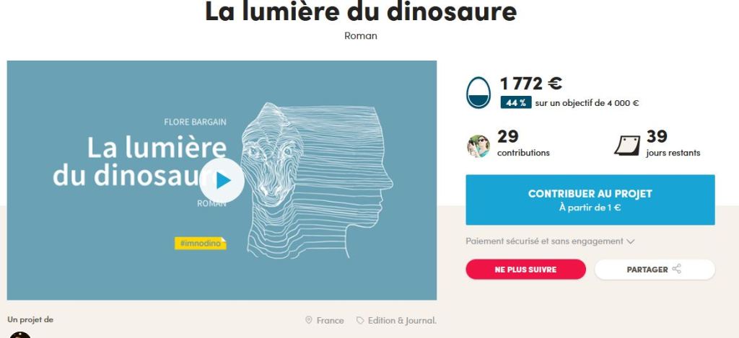Image resolution: width=739 pixels, height=338 pixels.
Task: Click the #imnodino yellow hashtag tag
Action: point(201,243)
